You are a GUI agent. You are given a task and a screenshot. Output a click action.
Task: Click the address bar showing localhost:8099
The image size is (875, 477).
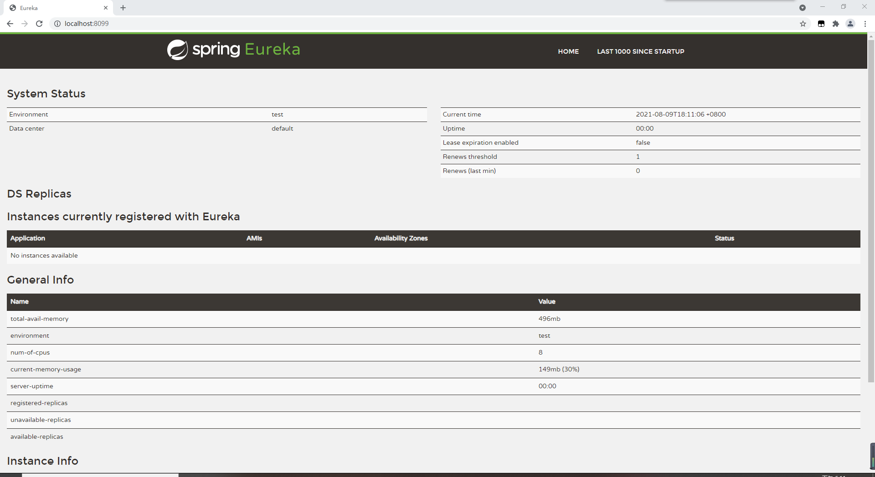(x=428, y=24)
